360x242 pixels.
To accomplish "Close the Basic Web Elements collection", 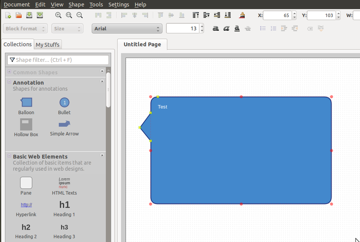I will coord(102,155).
